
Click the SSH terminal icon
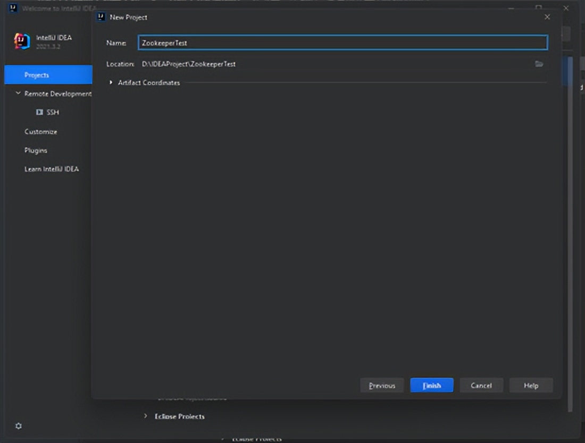(39, 112)
